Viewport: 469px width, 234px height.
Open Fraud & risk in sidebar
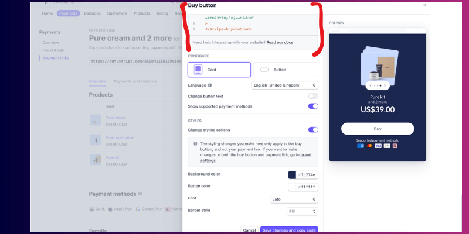tap(53, 50)
